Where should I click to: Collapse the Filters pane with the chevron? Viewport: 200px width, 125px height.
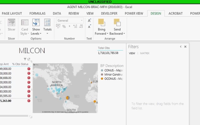pos(181,47)
